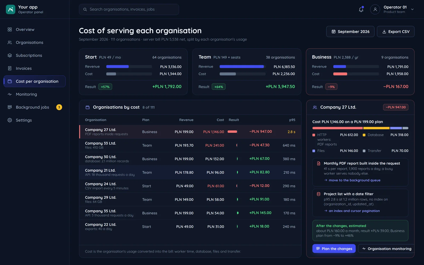Click the Operator 01 avatar icon
Image resolution: width=424 pixels, height=265 pixels.
click(x=375, y=9)
